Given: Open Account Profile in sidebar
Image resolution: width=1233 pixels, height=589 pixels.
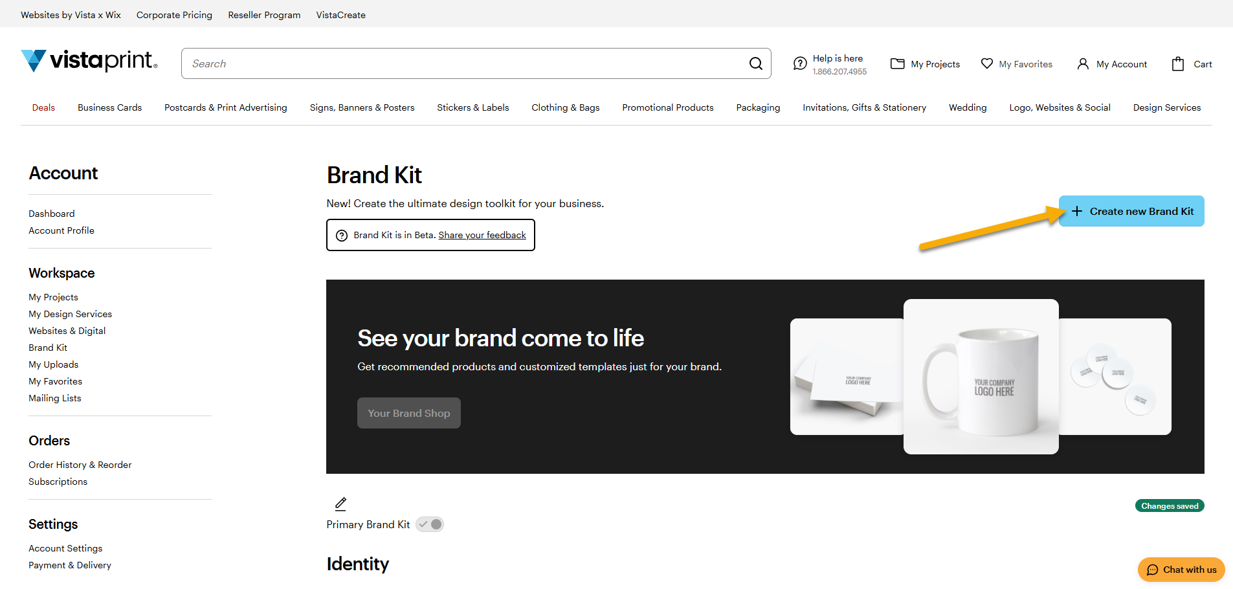Looking at the screenshot, I should point(61,230).
